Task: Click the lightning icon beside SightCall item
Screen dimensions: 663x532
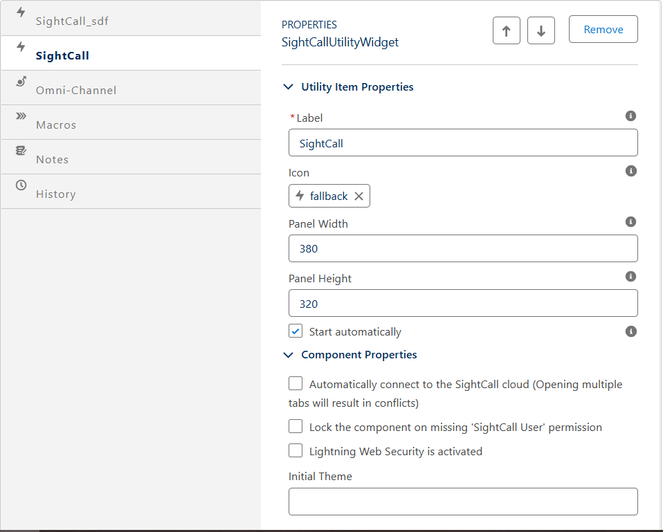Action: coord(21,46)
